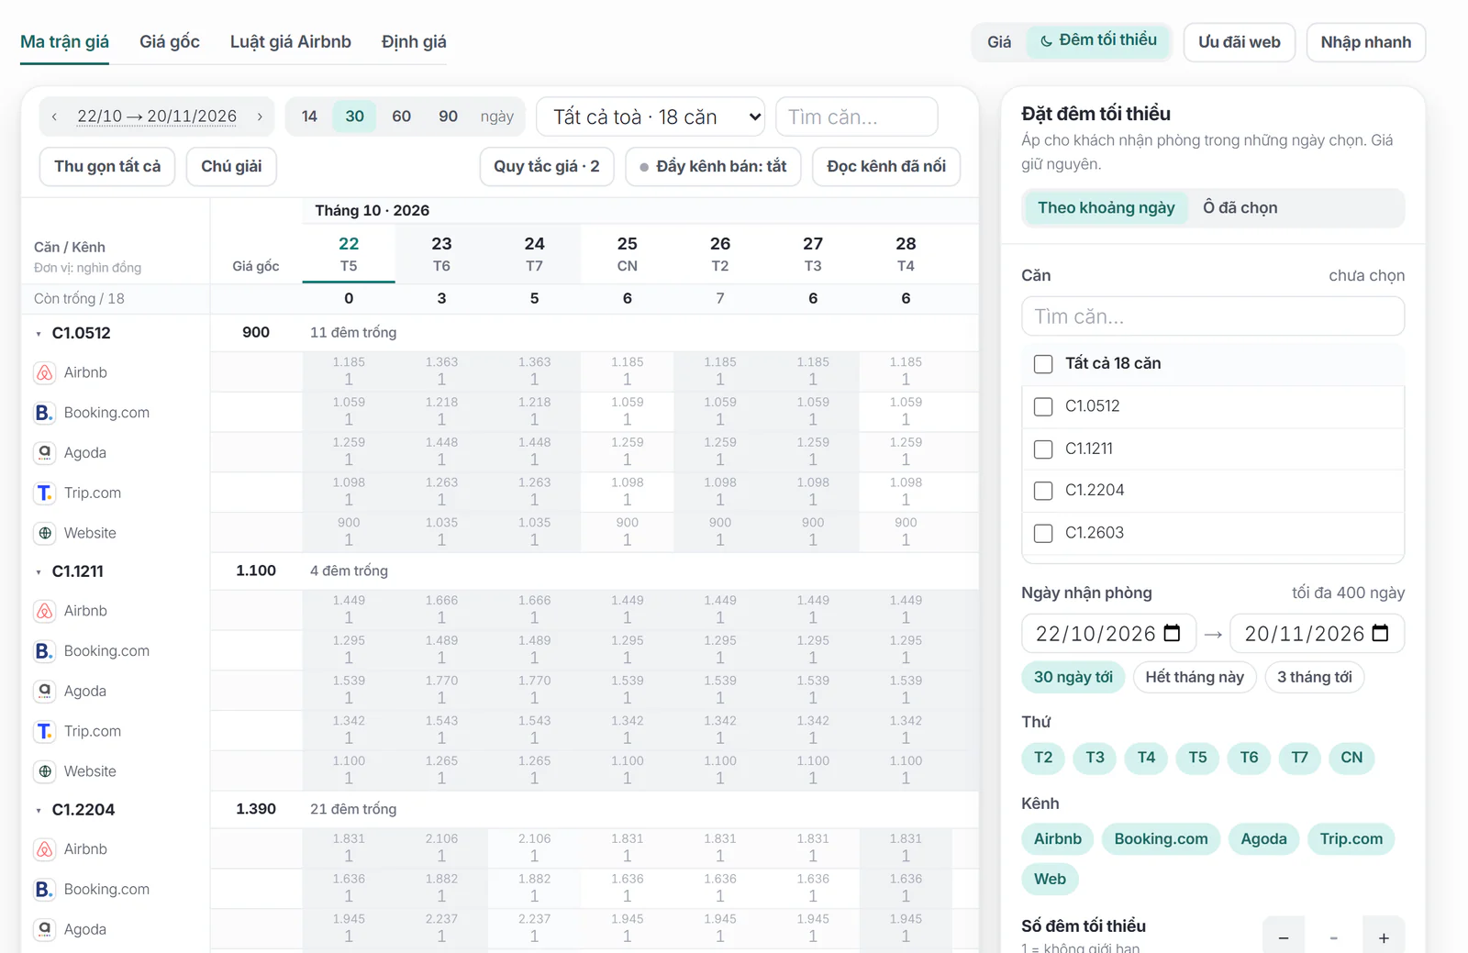The image size is (1468, 953).
Task: Collapse the C1.0512 unit row
Action: [x=39, y=334]
